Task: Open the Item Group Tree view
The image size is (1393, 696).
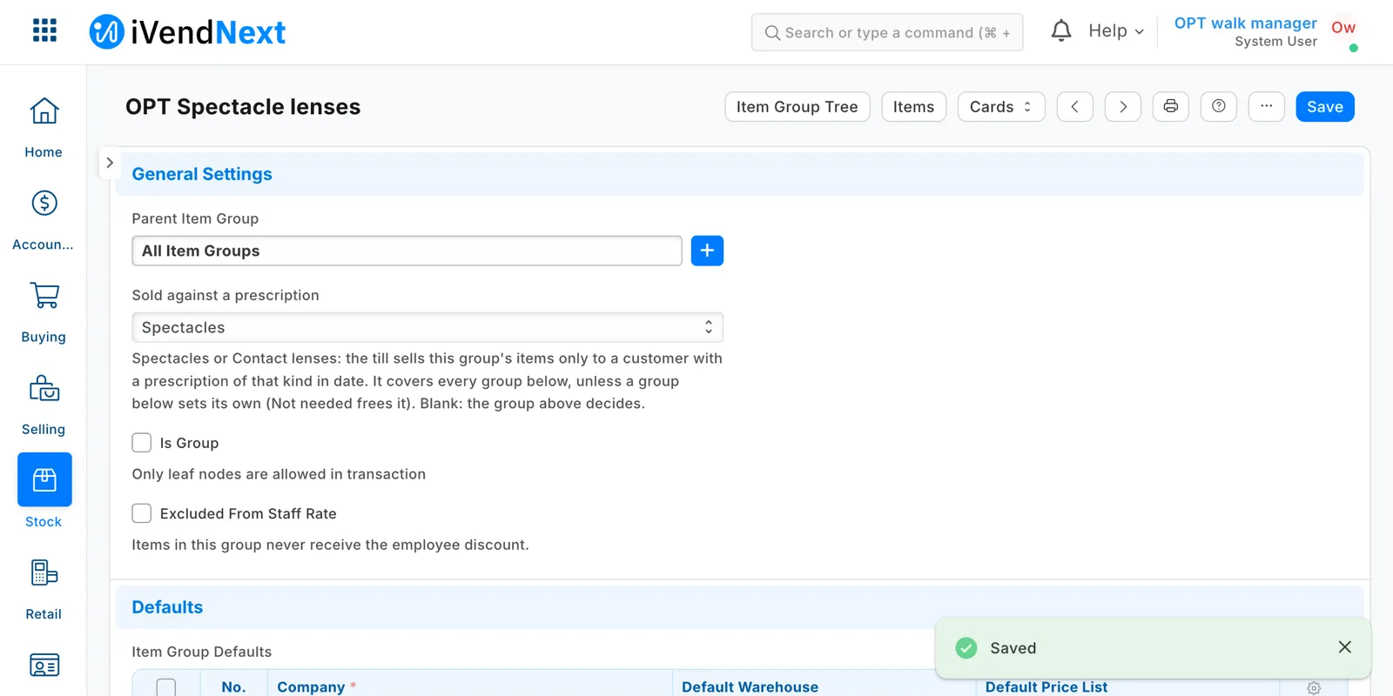Action: [x=797, y=106]
